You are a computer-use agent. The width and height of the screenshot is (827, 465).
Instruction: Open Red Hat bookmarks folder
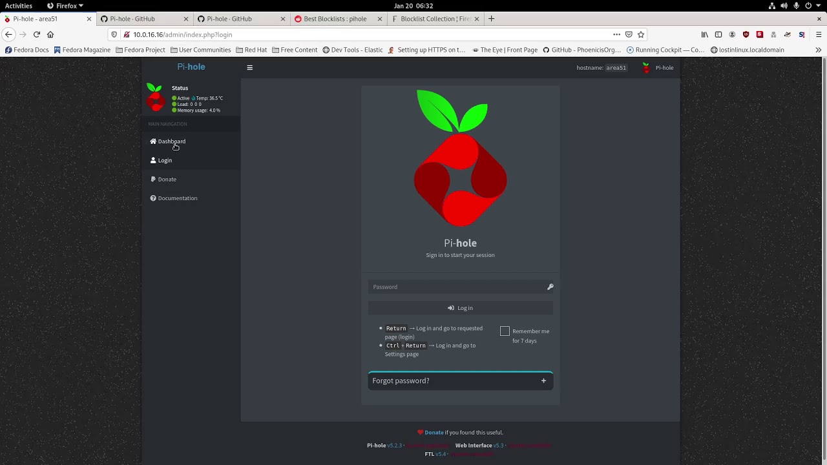[251, 50]
